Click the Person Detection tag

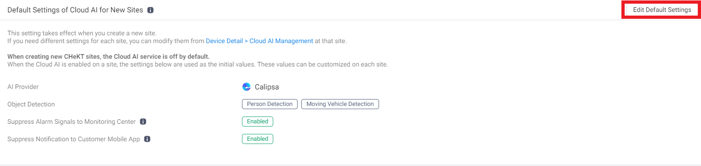point(270,104)
